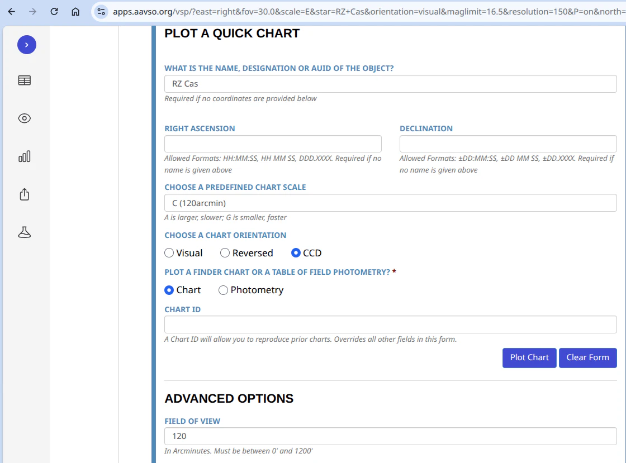Go back in browser history
Viewport: 626px width, 463px height.
click(x=12, y=12)
